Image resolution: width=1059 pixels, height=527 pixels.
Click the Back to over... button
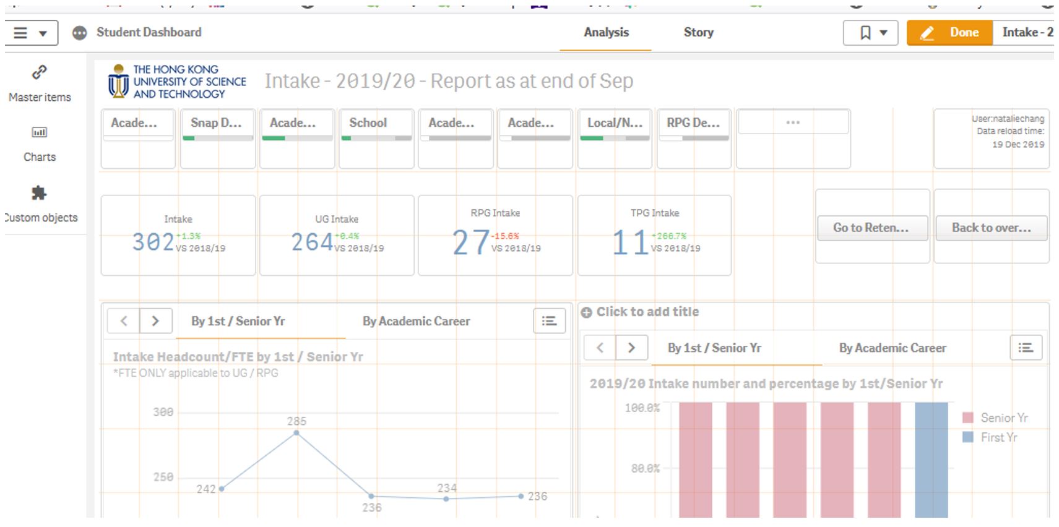(992, 228)
